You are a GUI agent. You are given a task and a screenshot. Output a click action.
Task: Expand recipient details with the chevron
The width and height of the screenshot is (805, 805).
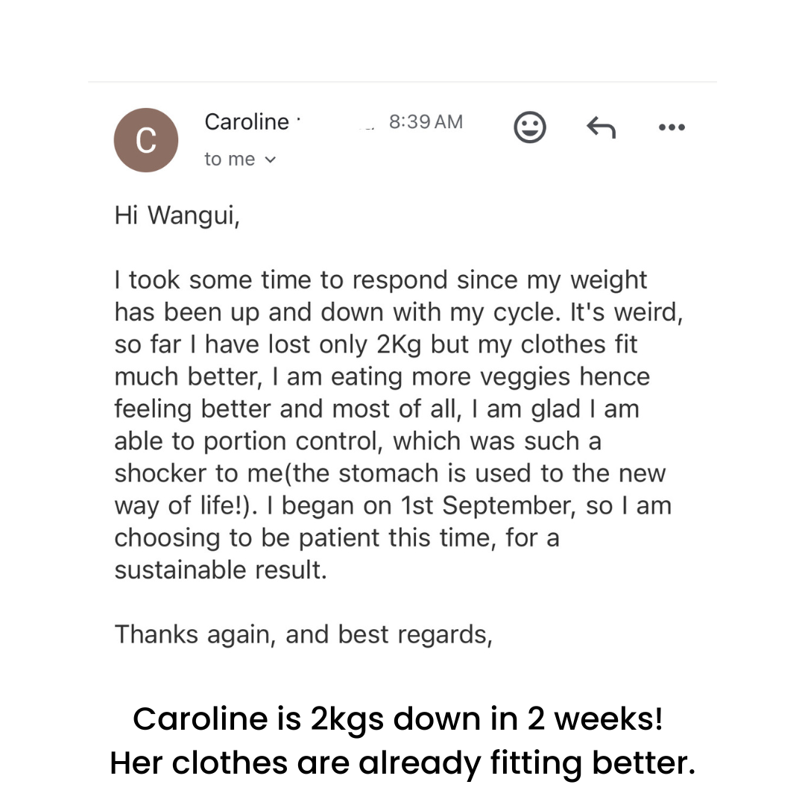point(270,160)
